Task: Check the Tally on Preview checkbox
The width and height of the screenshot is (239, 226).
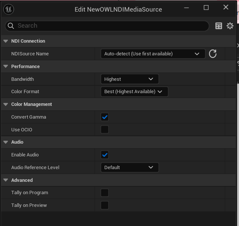Action: (105, 205)
